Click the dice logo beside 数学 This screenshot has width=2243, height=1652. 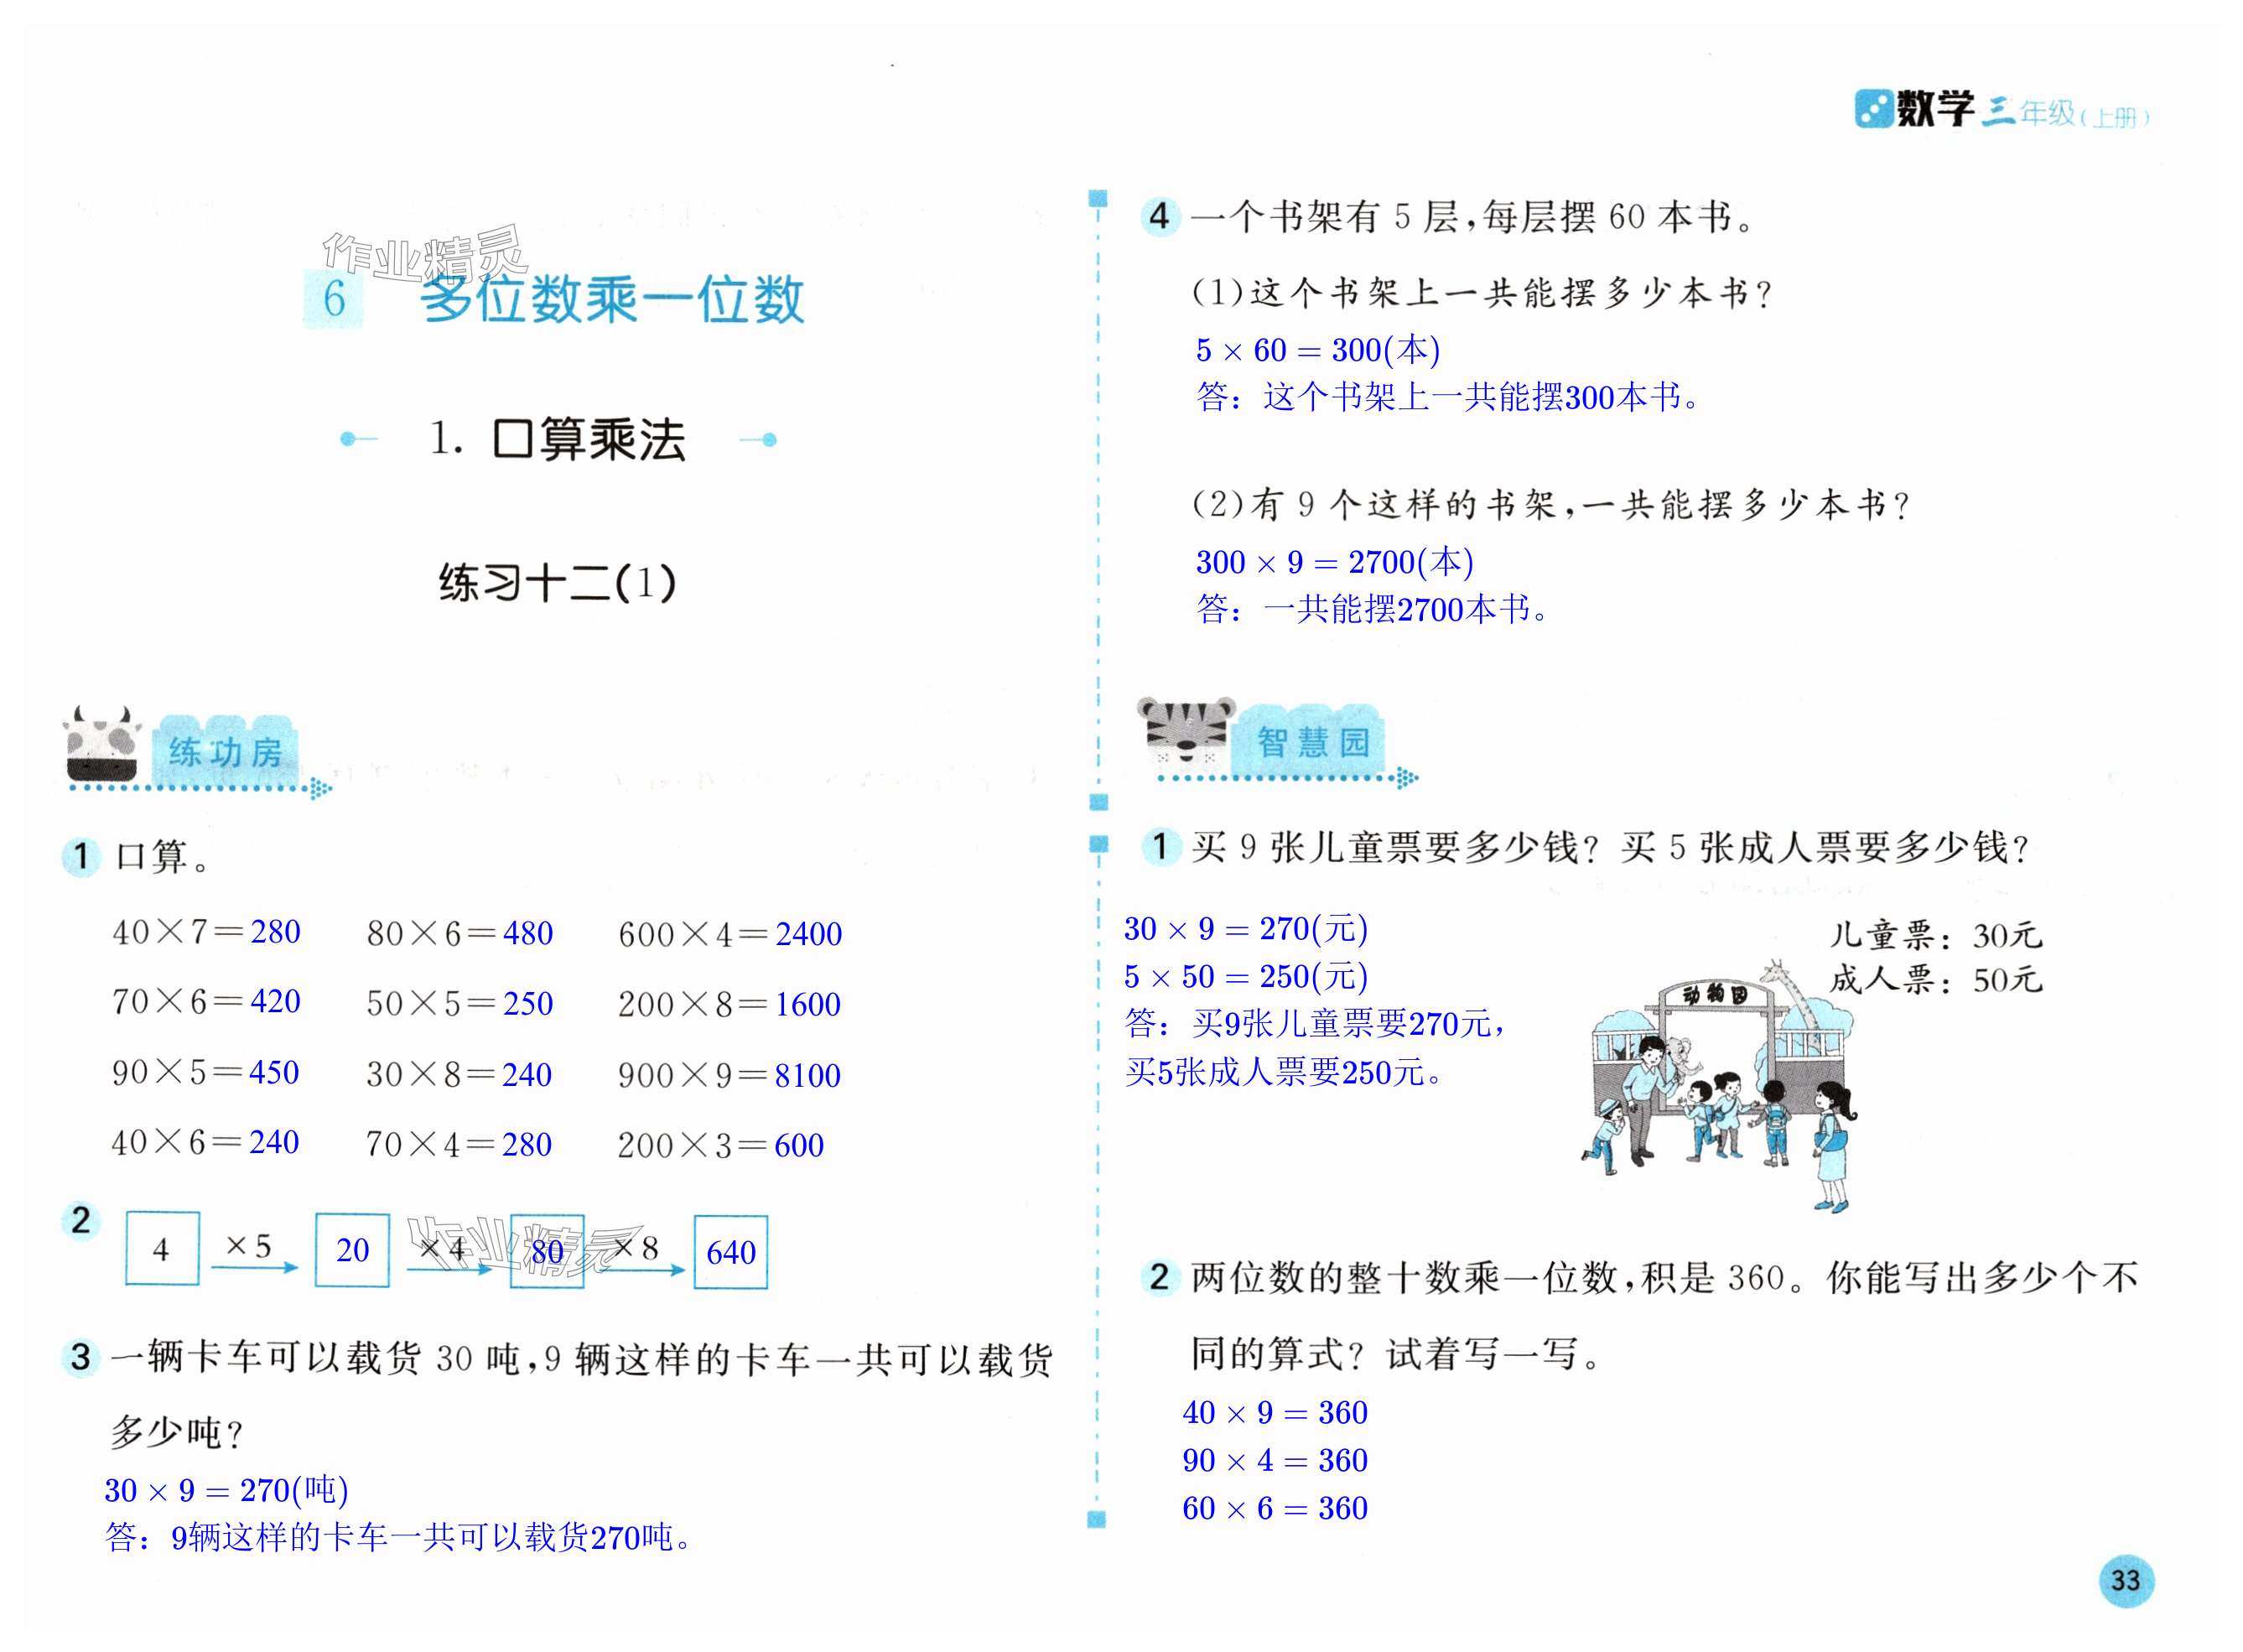click(1873, 109)
